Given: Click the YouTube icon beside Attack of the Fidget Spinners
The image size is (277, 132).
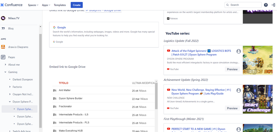Looking at the screenshot, I should 169,51.
